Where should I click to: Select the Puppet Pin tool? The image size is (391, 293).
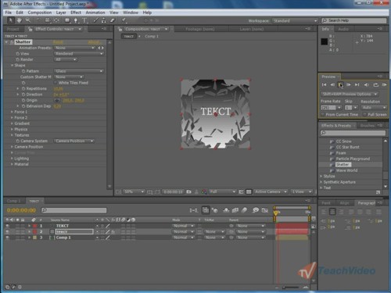pos(124,20)
